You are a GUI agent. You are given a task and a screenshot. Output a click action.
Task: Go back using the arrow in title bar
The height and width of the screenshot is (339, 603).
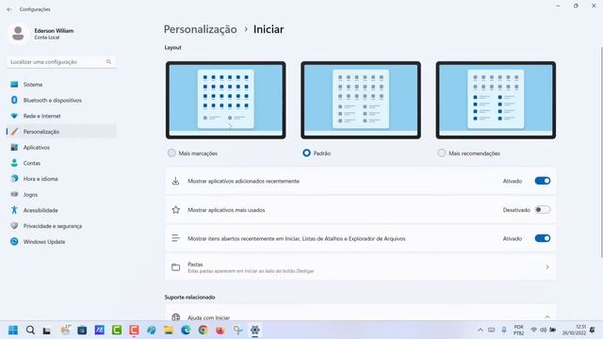click(9, 9)
